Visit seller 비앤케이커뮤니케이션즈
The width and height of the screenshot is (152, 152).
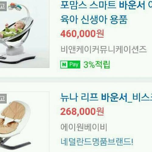(x=103, y=50)
